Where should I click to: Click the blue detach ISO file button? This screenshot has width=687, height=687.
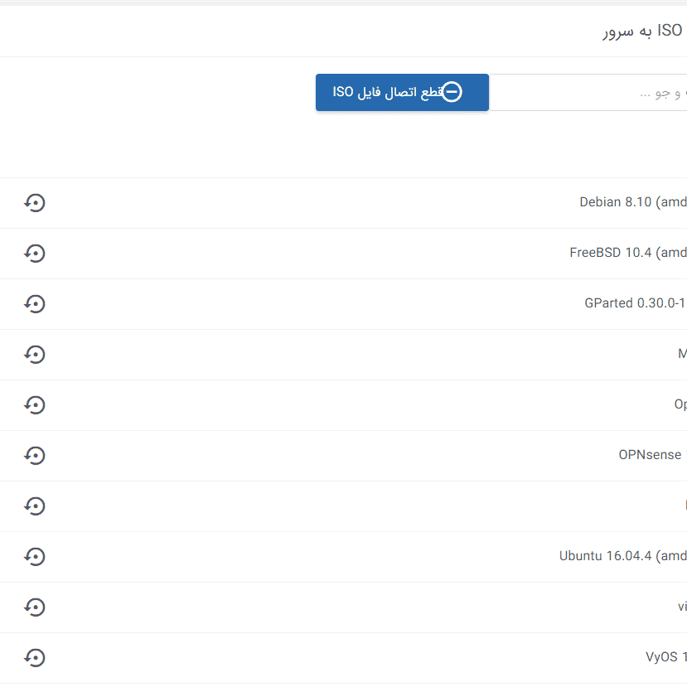pos(402,92)
